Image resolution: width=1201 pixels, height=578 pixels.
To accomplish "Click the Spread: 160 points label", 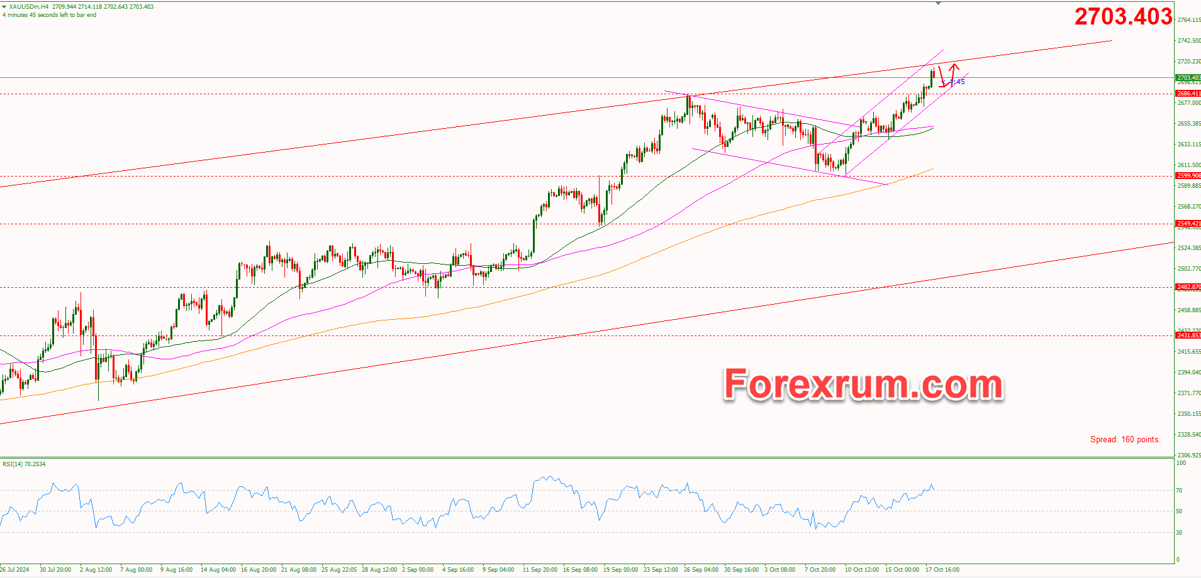I will [1125, 440].
